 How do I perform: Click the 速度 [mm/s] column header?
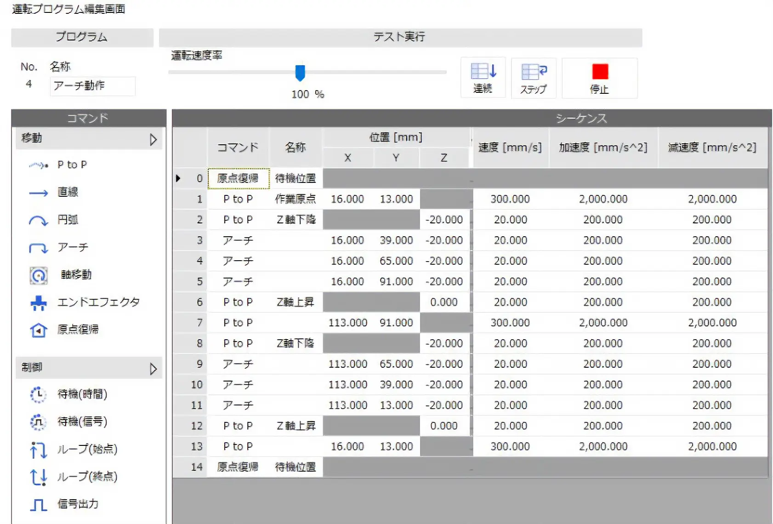click(510, 148)
